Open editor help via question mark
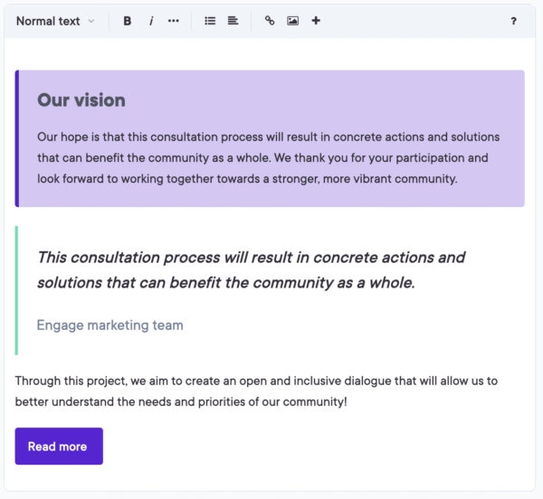Image resolution: width=543 pixels, height=499 pixels. (514, 21)
